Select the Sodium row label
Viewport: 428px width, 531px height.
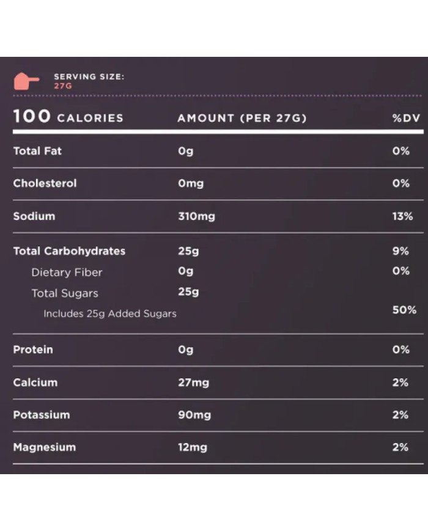coord(34,216)
